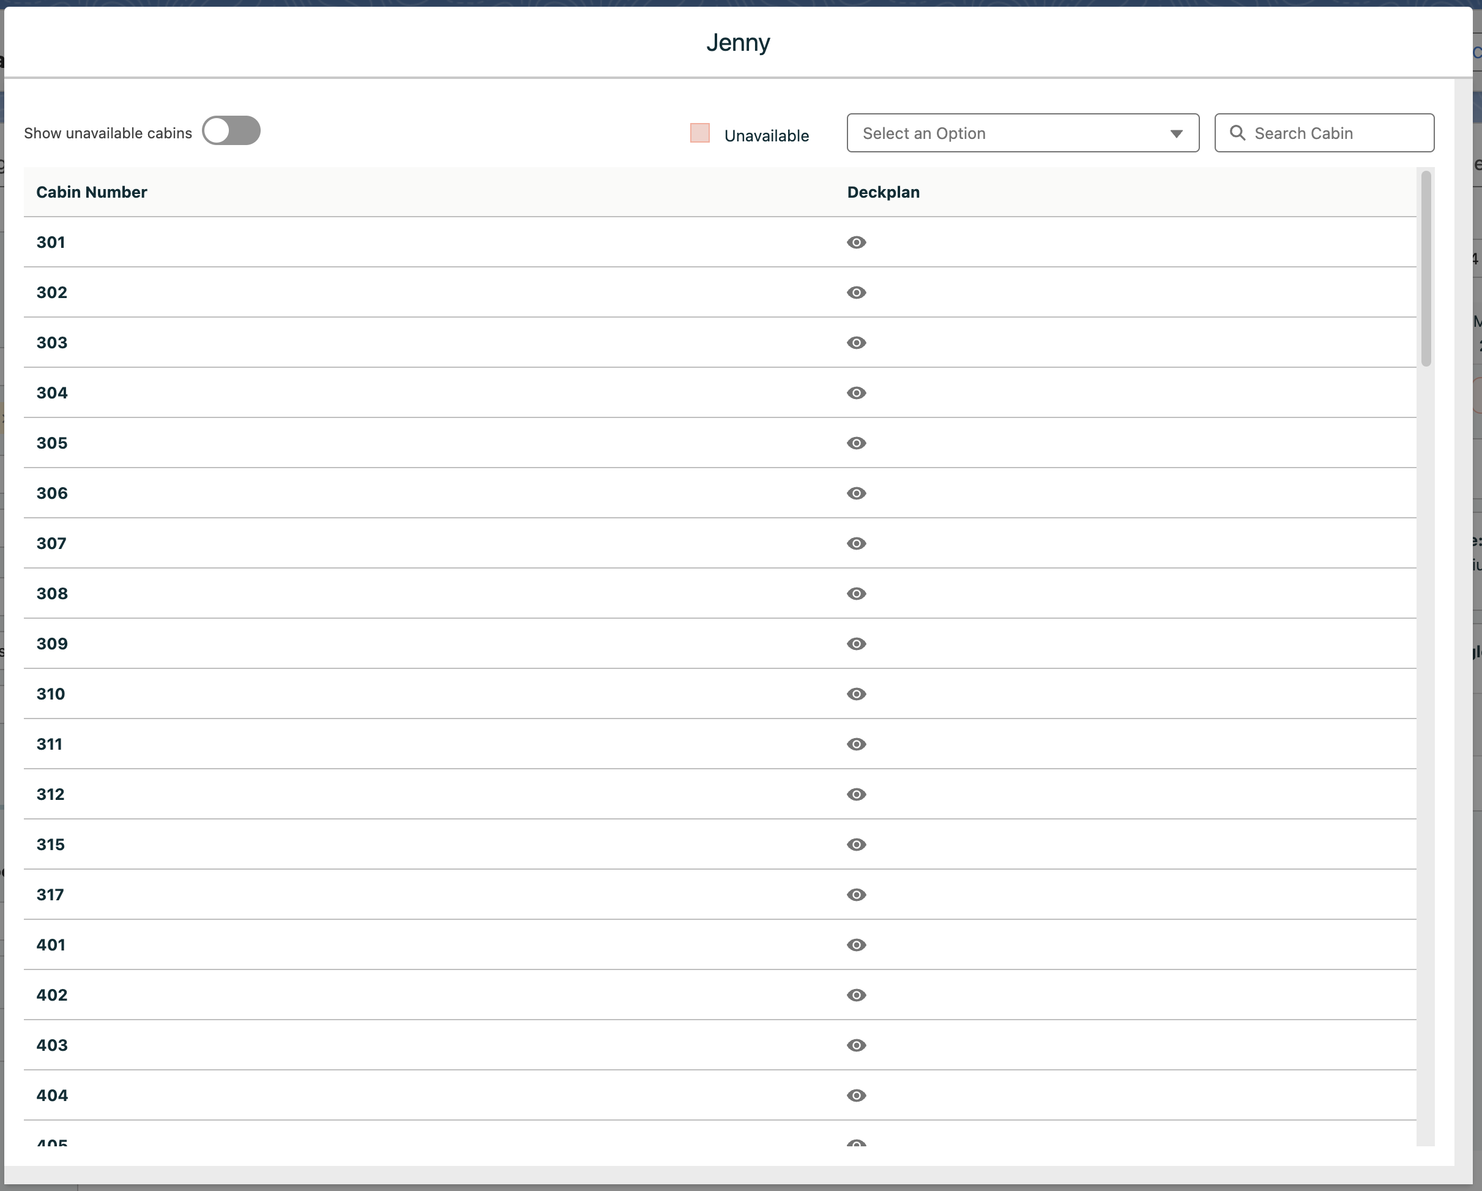The width and height of the screenshot is (1482, 1191).
Task: Show deckplan eye icon for cabin 310
Action: (856, 694)
